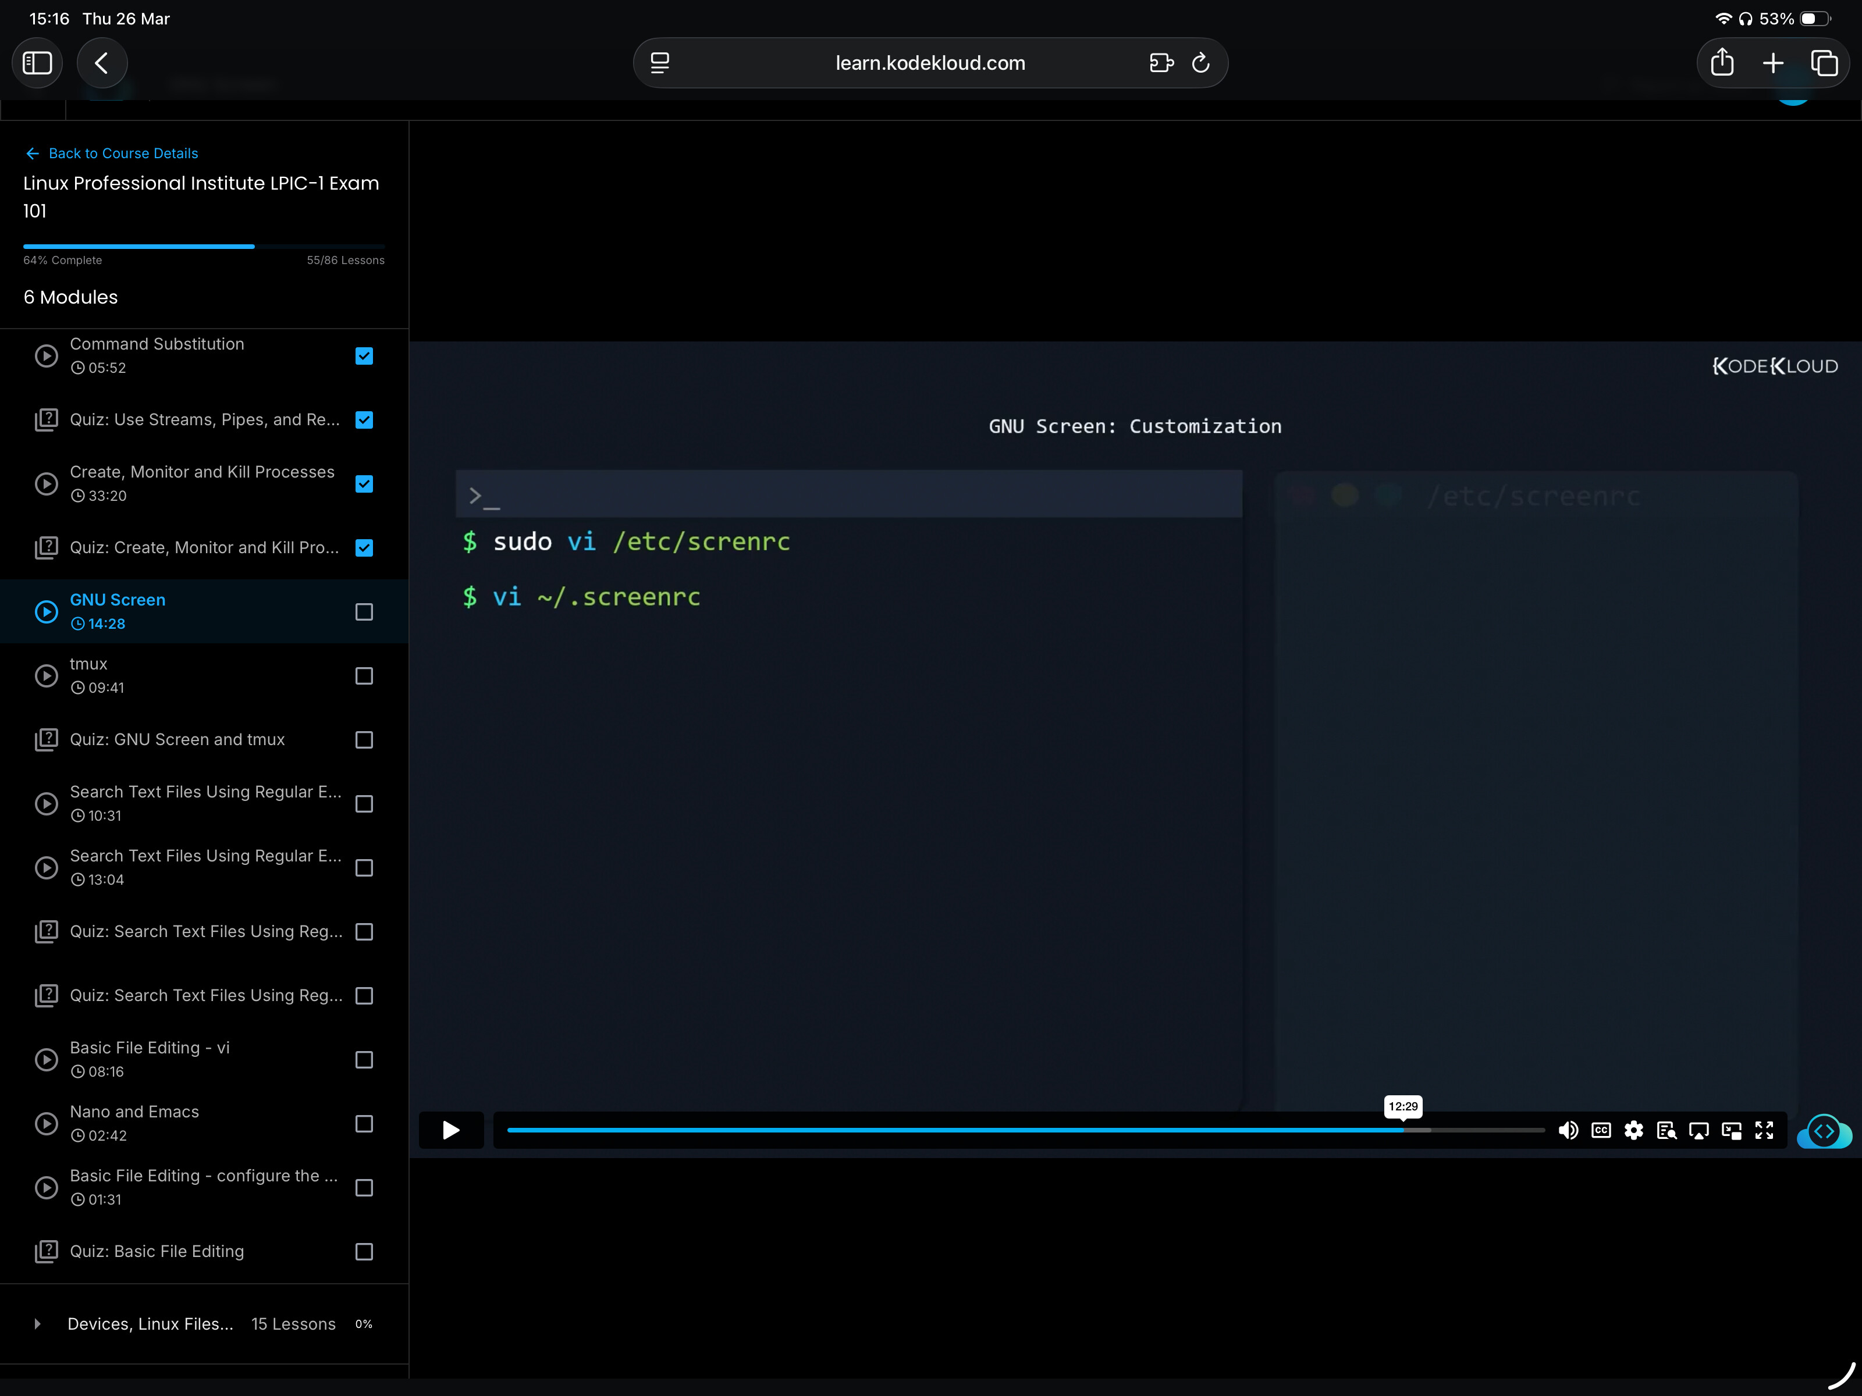1862x1396 pixels.
Task: Enable picture-in-picture mode icon
Action: point(1732,1130)
